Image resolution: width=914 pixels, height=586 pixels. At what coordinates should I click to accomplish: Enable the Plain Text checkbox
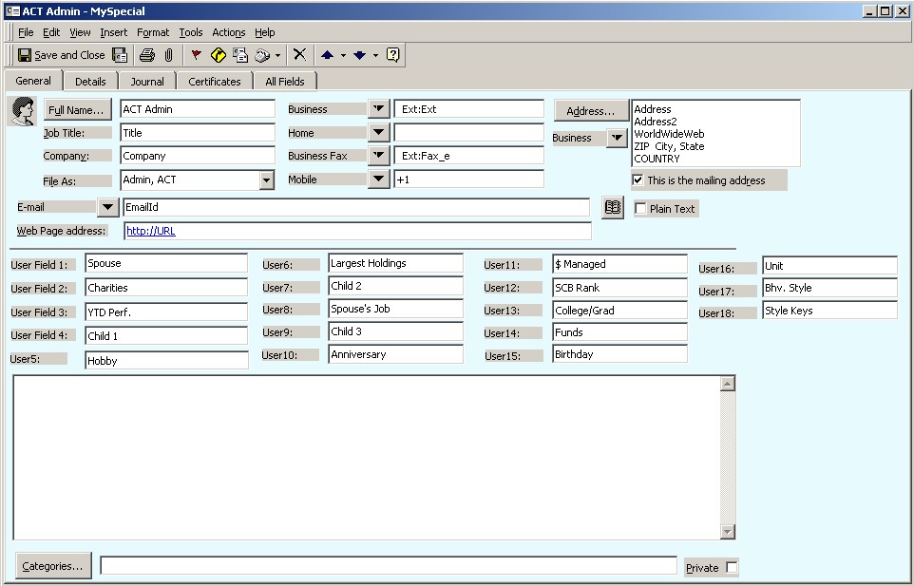(x=640, y=209)
